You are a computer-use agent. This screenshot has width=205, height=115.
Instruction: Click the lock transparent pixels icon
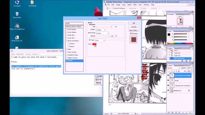[x=172, y=71]
